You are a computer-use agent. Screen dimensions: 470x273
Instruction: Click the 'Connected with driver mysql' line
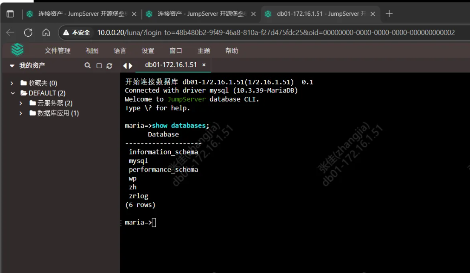(x=211, y=90)
